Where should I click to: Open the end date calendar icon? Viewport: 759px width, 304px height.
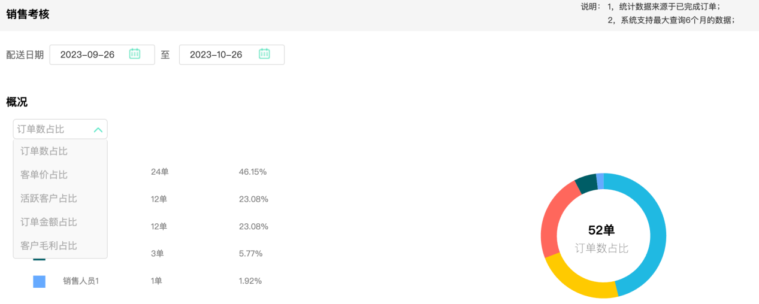(x=264, y=54)
